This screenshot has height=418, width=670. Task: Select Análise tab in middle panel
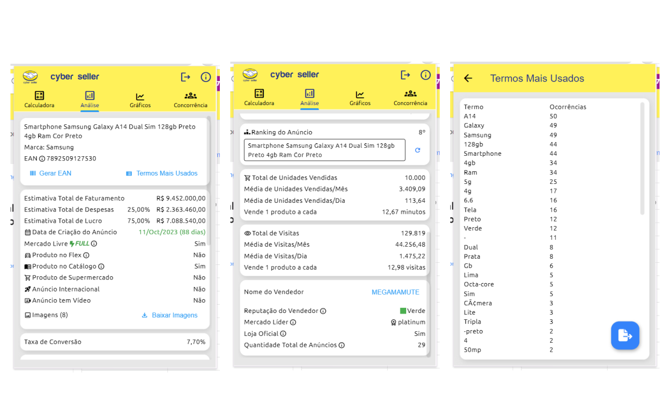point(310,98)
